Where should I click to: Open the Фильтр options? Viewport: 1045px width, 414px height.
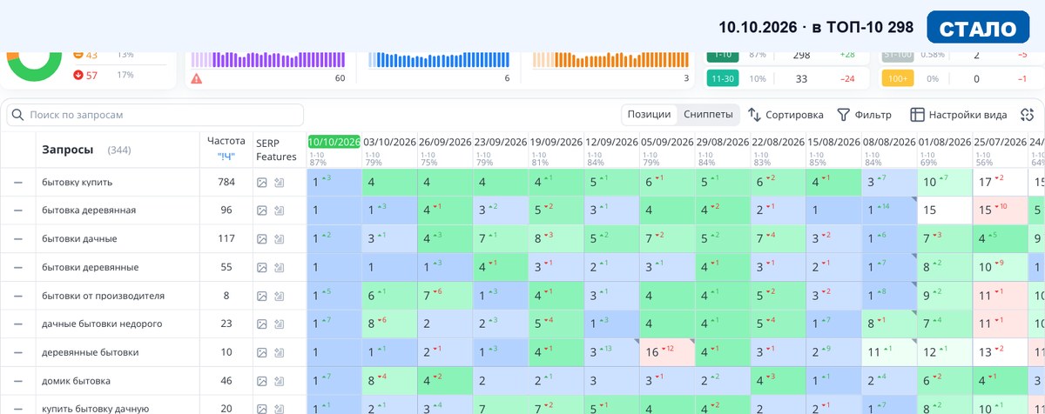(x=864, y=115)
